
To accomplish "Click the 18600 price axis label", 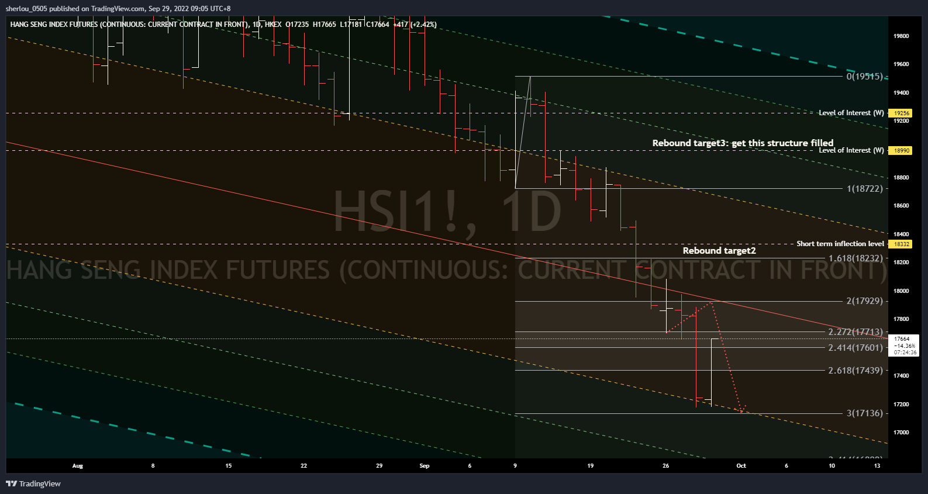I will click(901, 206).
